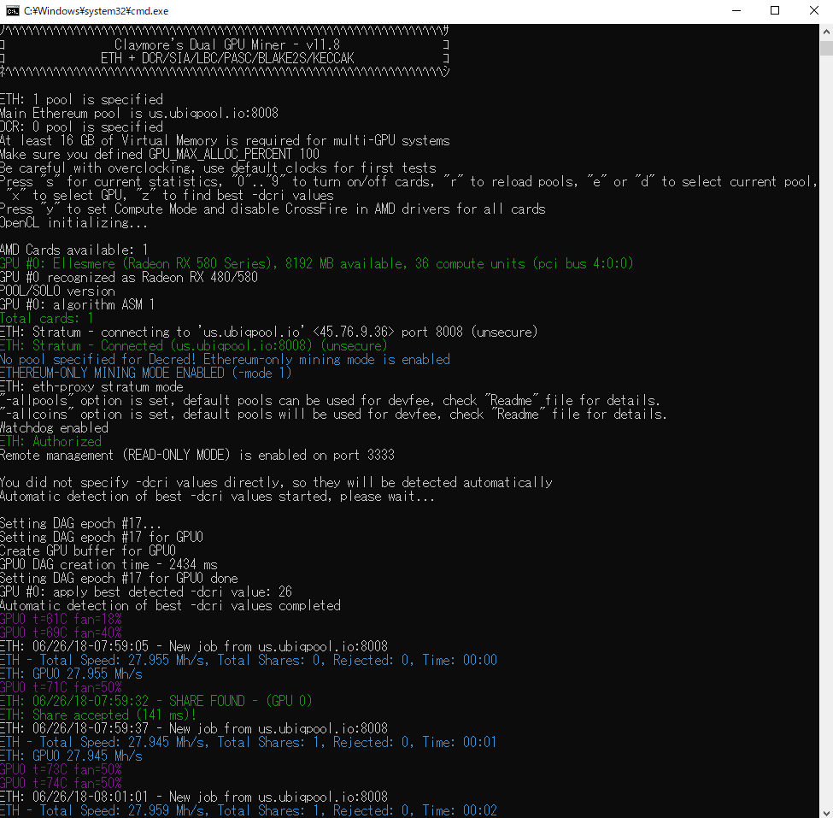The width and height of the screenshot is (833, 818).
Task: Click 'DCR: 0 pool is specified' line
Action: 82,127
